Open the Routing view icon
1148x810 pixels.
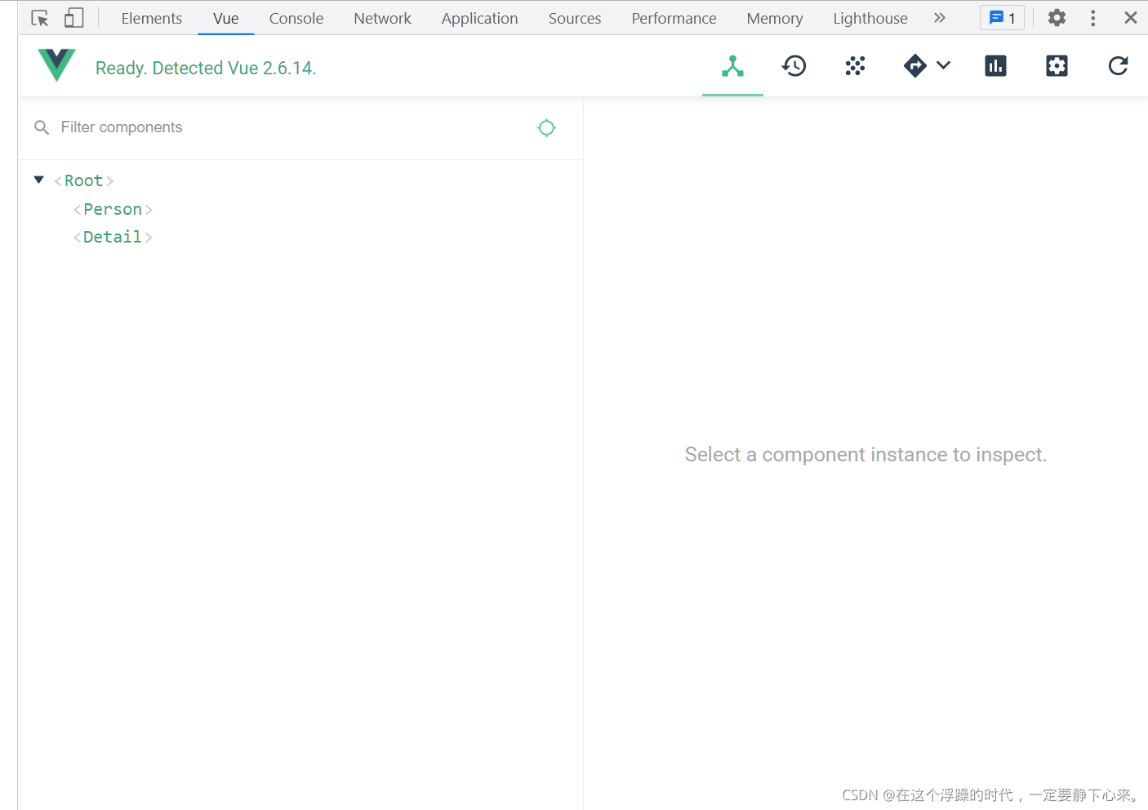pos(915,66)
